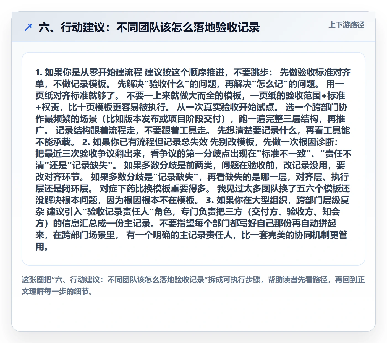The image size is (387, 343).
Task: Click the text "2. 如果你已有流程但记录总失效"
Action: coord(145,142)
